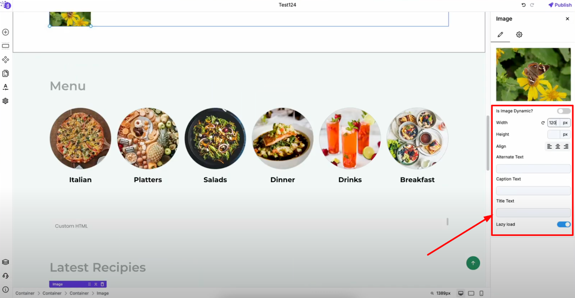The height and width of the screenshot is (298, 575).
Task: Select tablet viewport icon
Action: coord(471,293)
